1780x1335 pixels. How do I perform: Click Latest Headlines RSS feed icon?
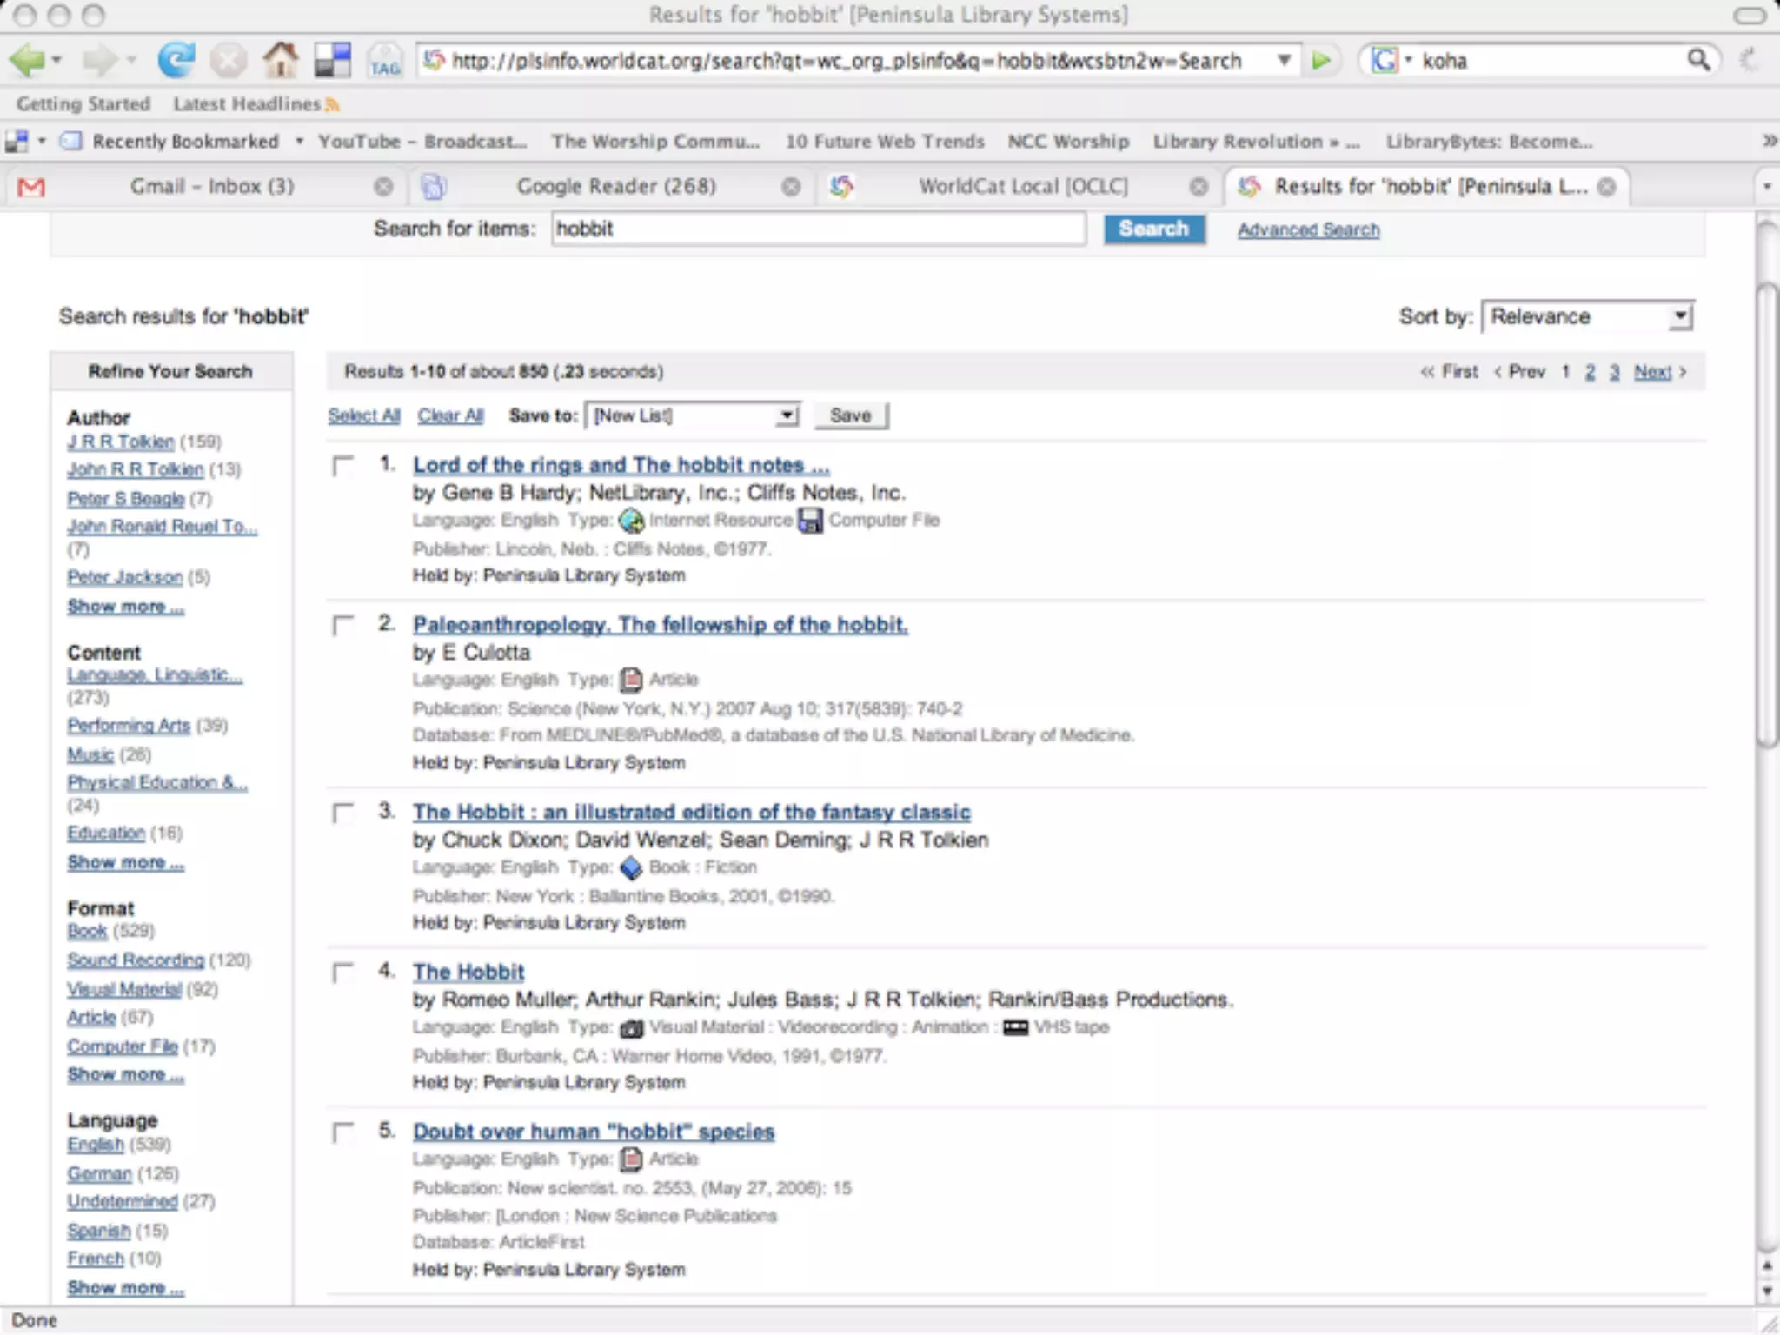point(332,105)
